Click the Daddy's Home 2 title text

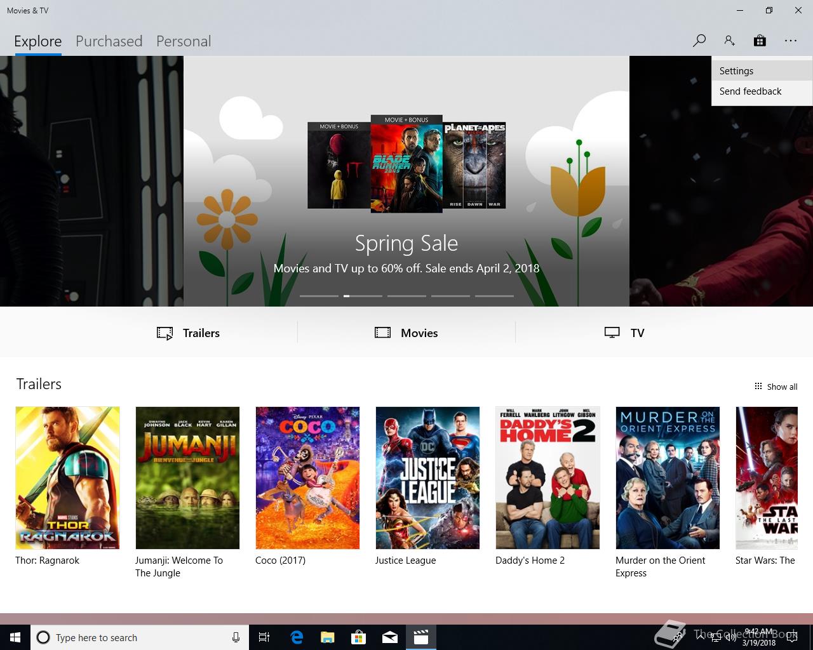530,560
